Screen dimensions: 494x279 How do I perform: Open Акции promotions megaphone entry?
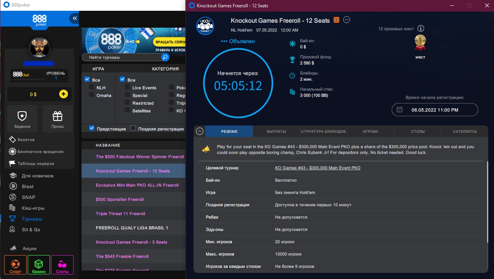[23, 249]
